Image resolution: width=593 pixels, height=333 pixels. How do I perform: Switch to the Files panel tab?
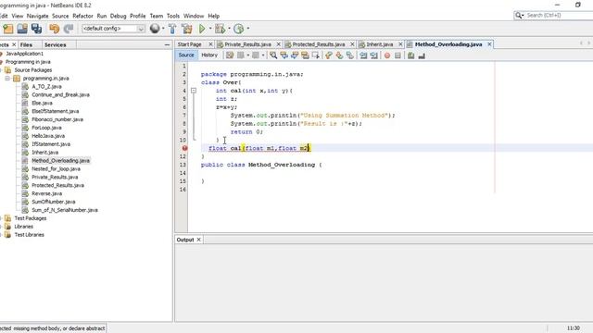pos(26,45)
